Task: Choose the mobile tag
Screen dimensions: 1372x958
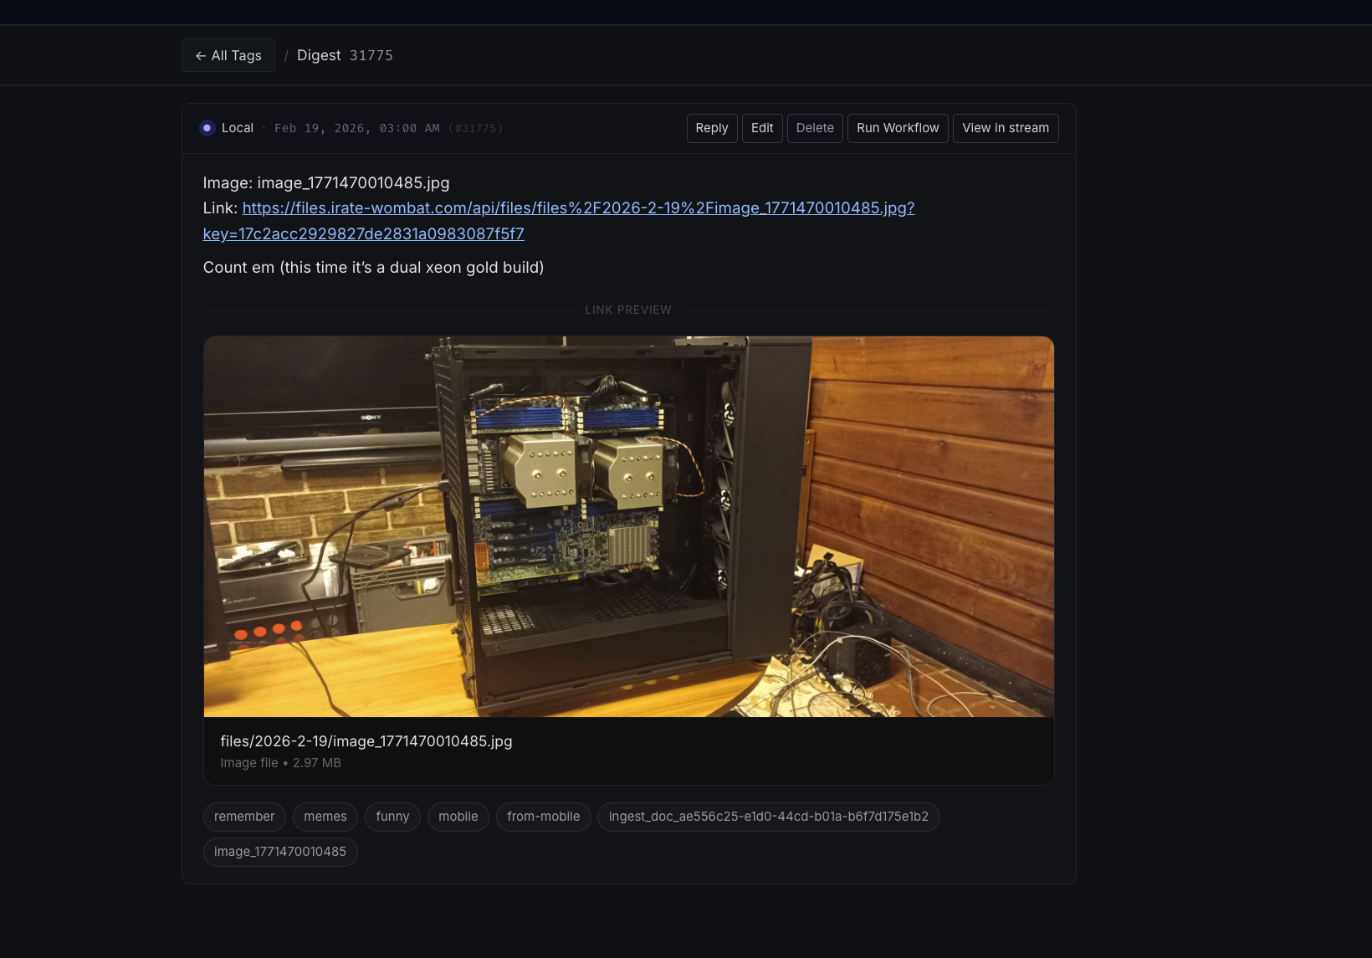Action: point(458,817)
